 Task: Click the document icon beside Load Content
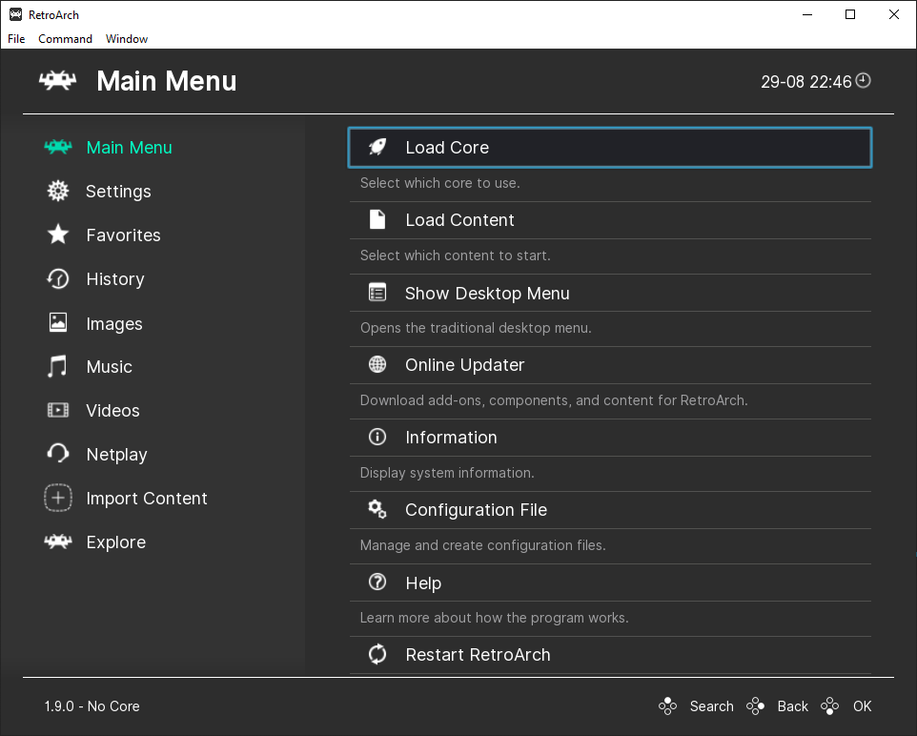click(377, 220)
